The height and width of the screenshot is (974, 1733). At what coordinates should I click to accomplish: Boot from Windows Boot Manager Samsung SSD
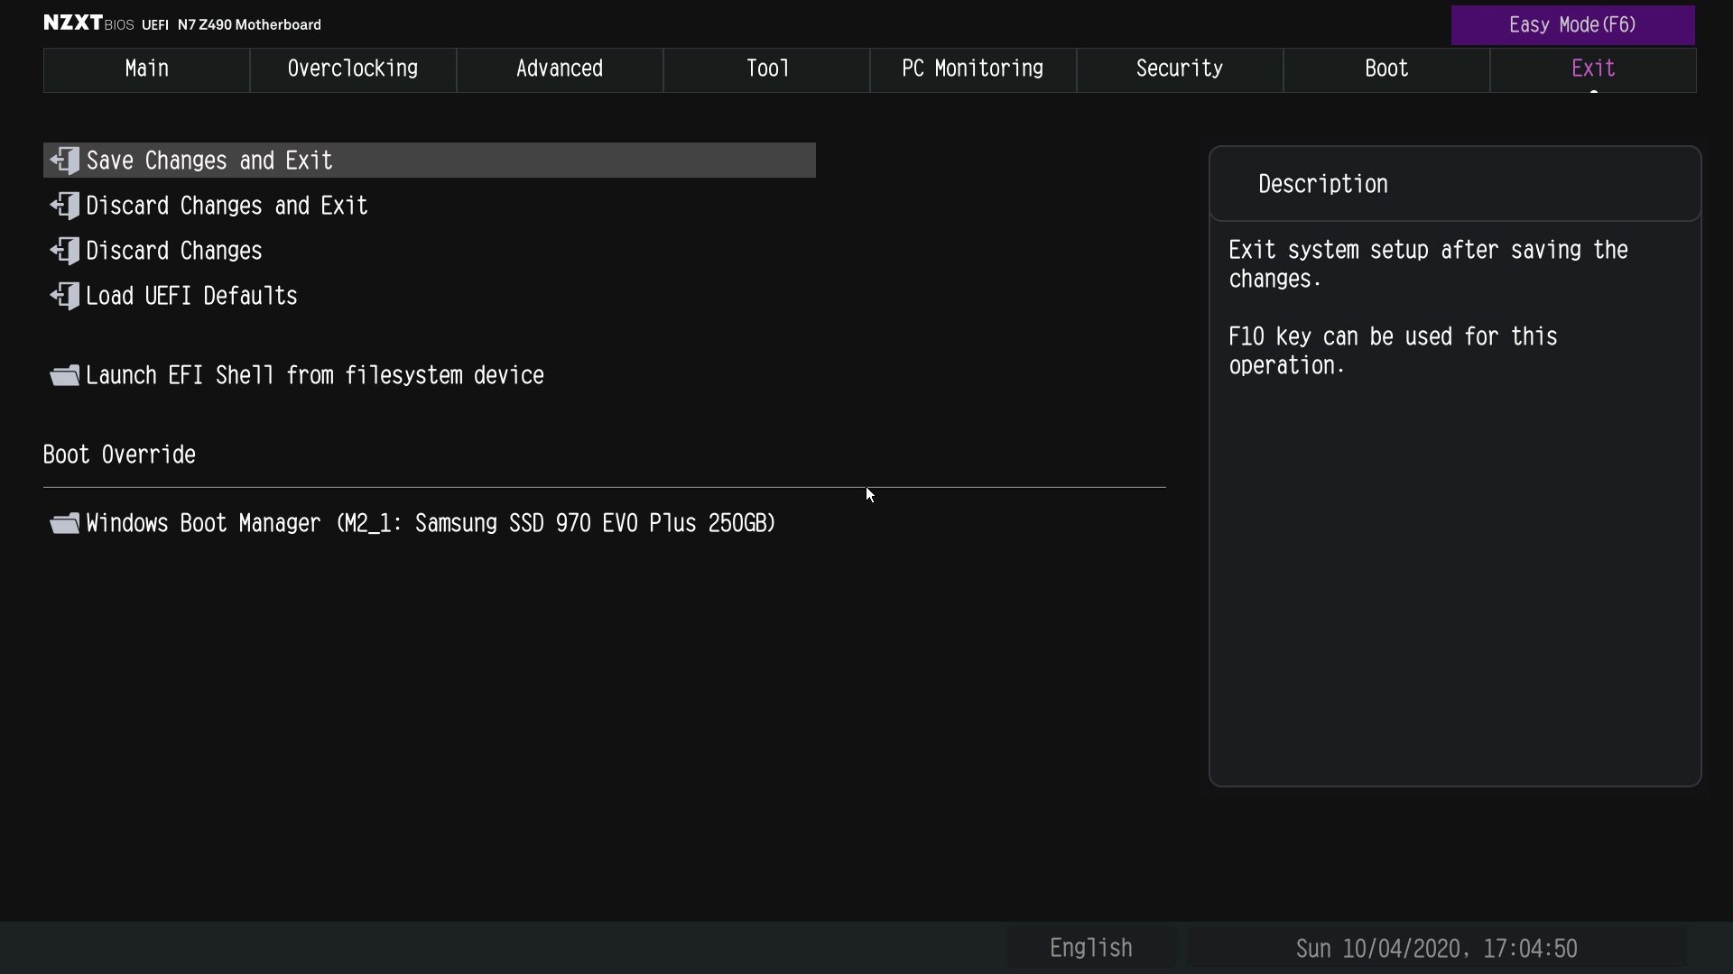pos(431,523)
